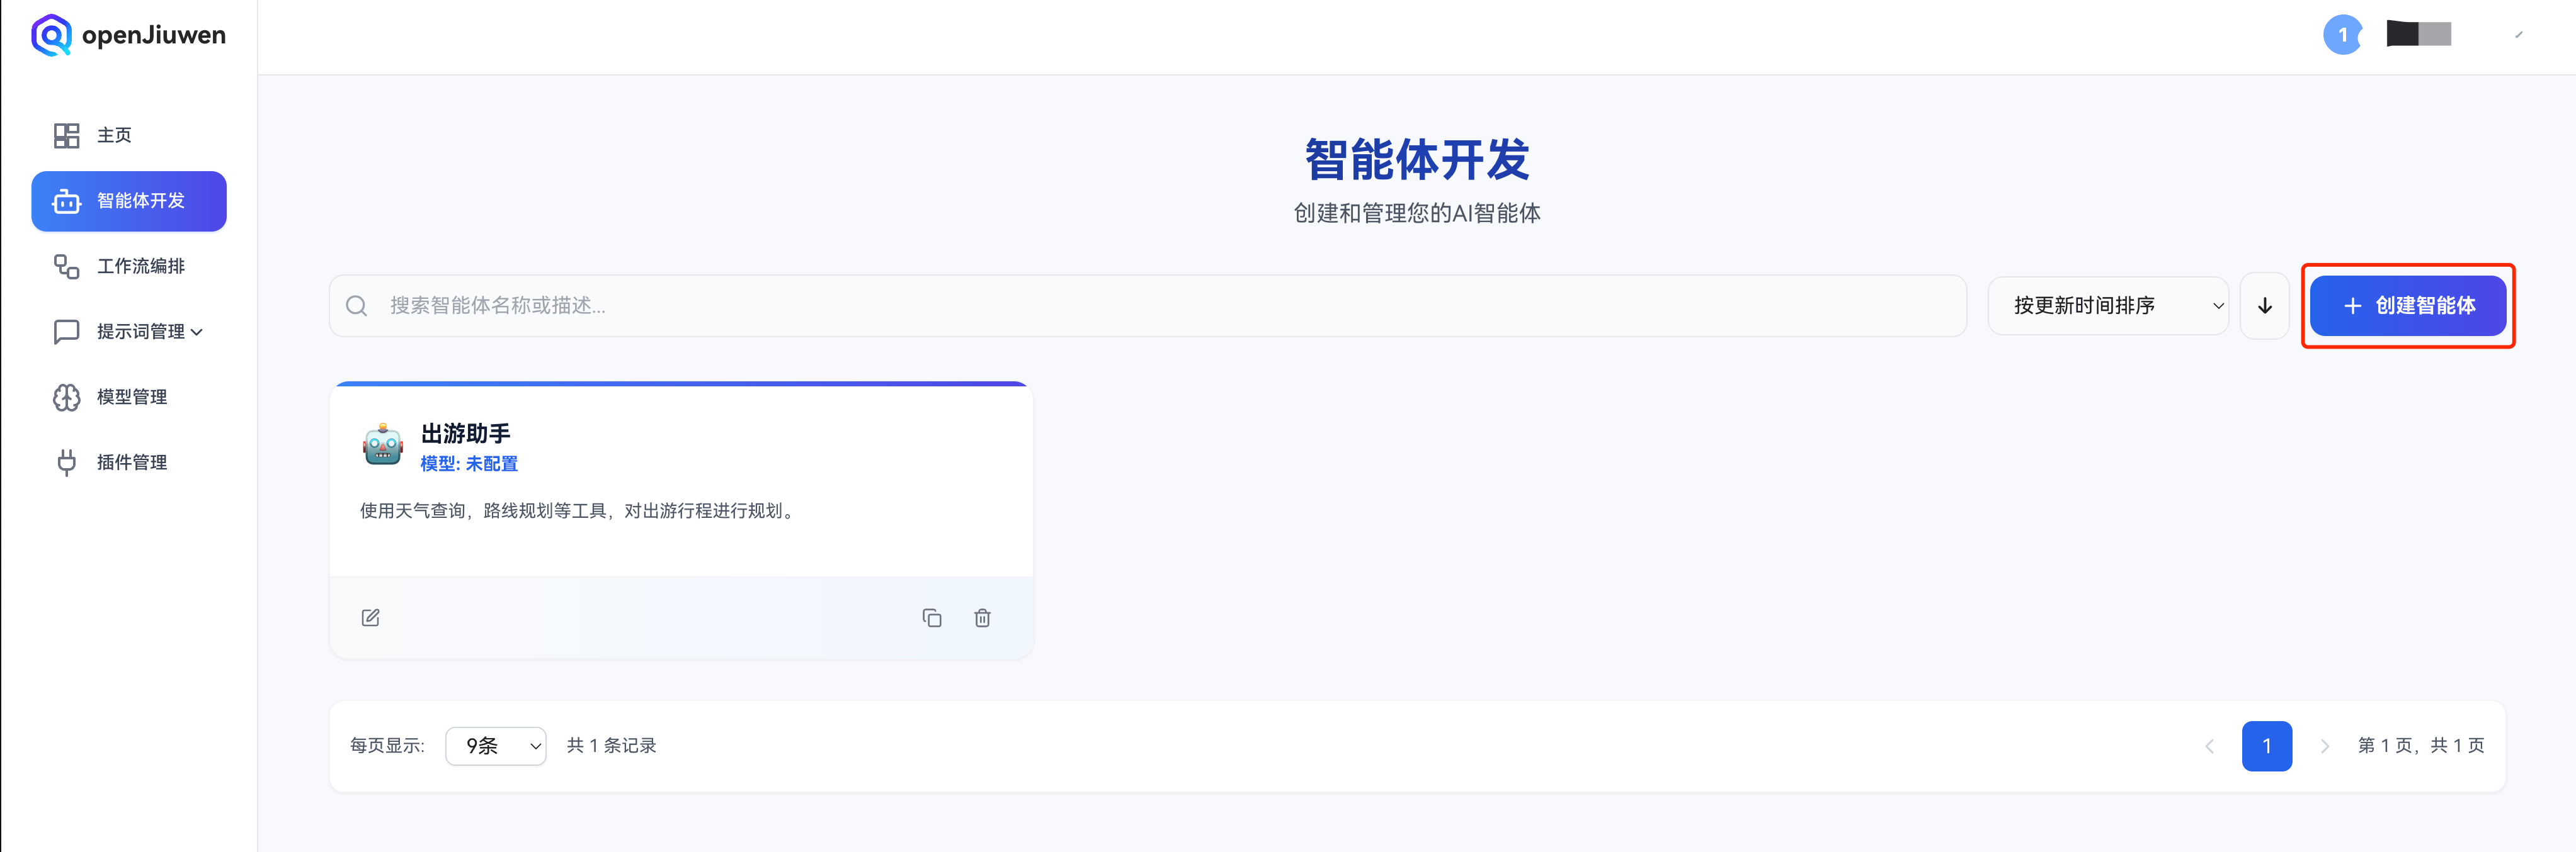The width and height of the screenshot is (2576, 852).
Task: Open 智能体开发 from the sidebar
Action: pos(129,201)
